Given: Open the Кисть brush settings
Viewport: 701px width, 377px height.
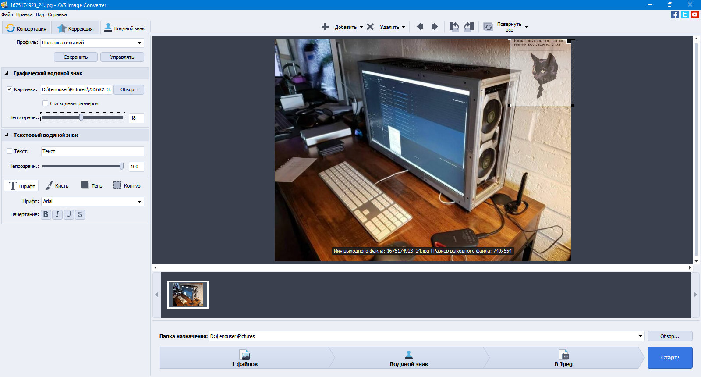Looking at the screenshot, I should (57, 186).
